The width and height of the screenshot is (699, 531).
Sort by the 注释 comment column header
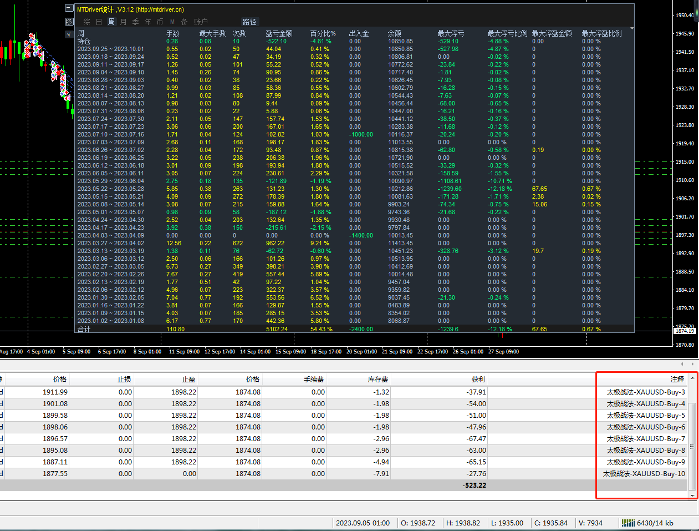tap(677, 379)
